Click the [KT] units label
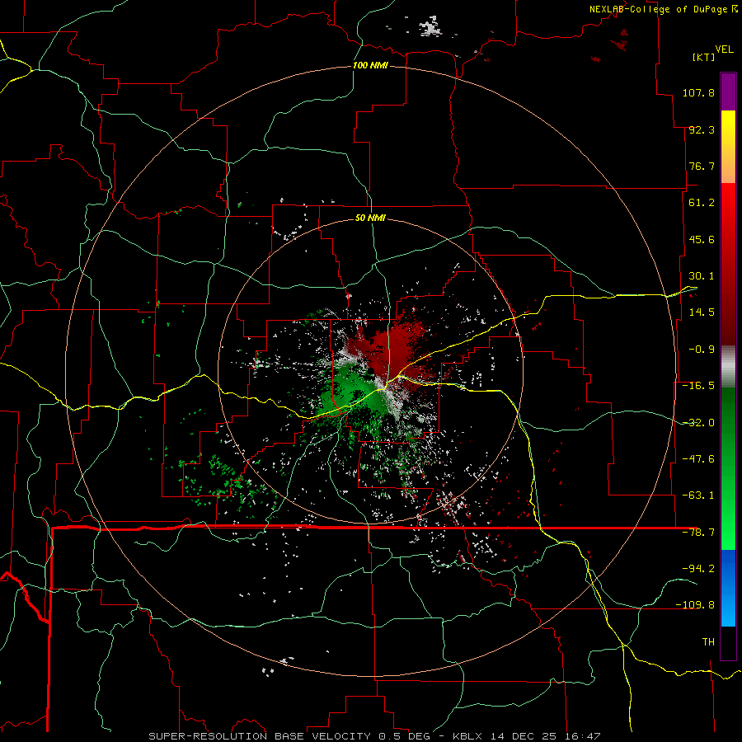The image size is (742, 742). 704,57
